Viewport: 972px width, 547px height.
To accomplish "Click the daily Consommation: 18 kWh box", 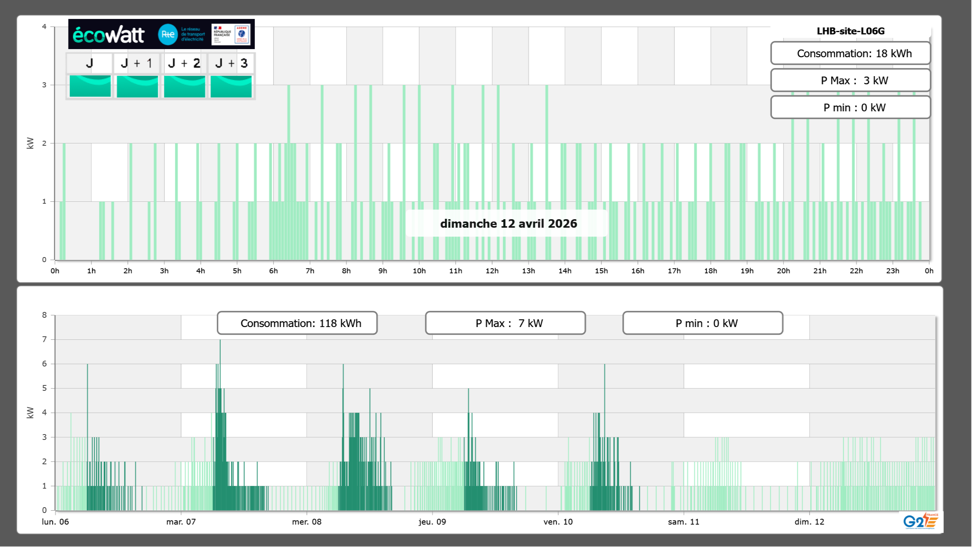I will click(x=850, y=53).
